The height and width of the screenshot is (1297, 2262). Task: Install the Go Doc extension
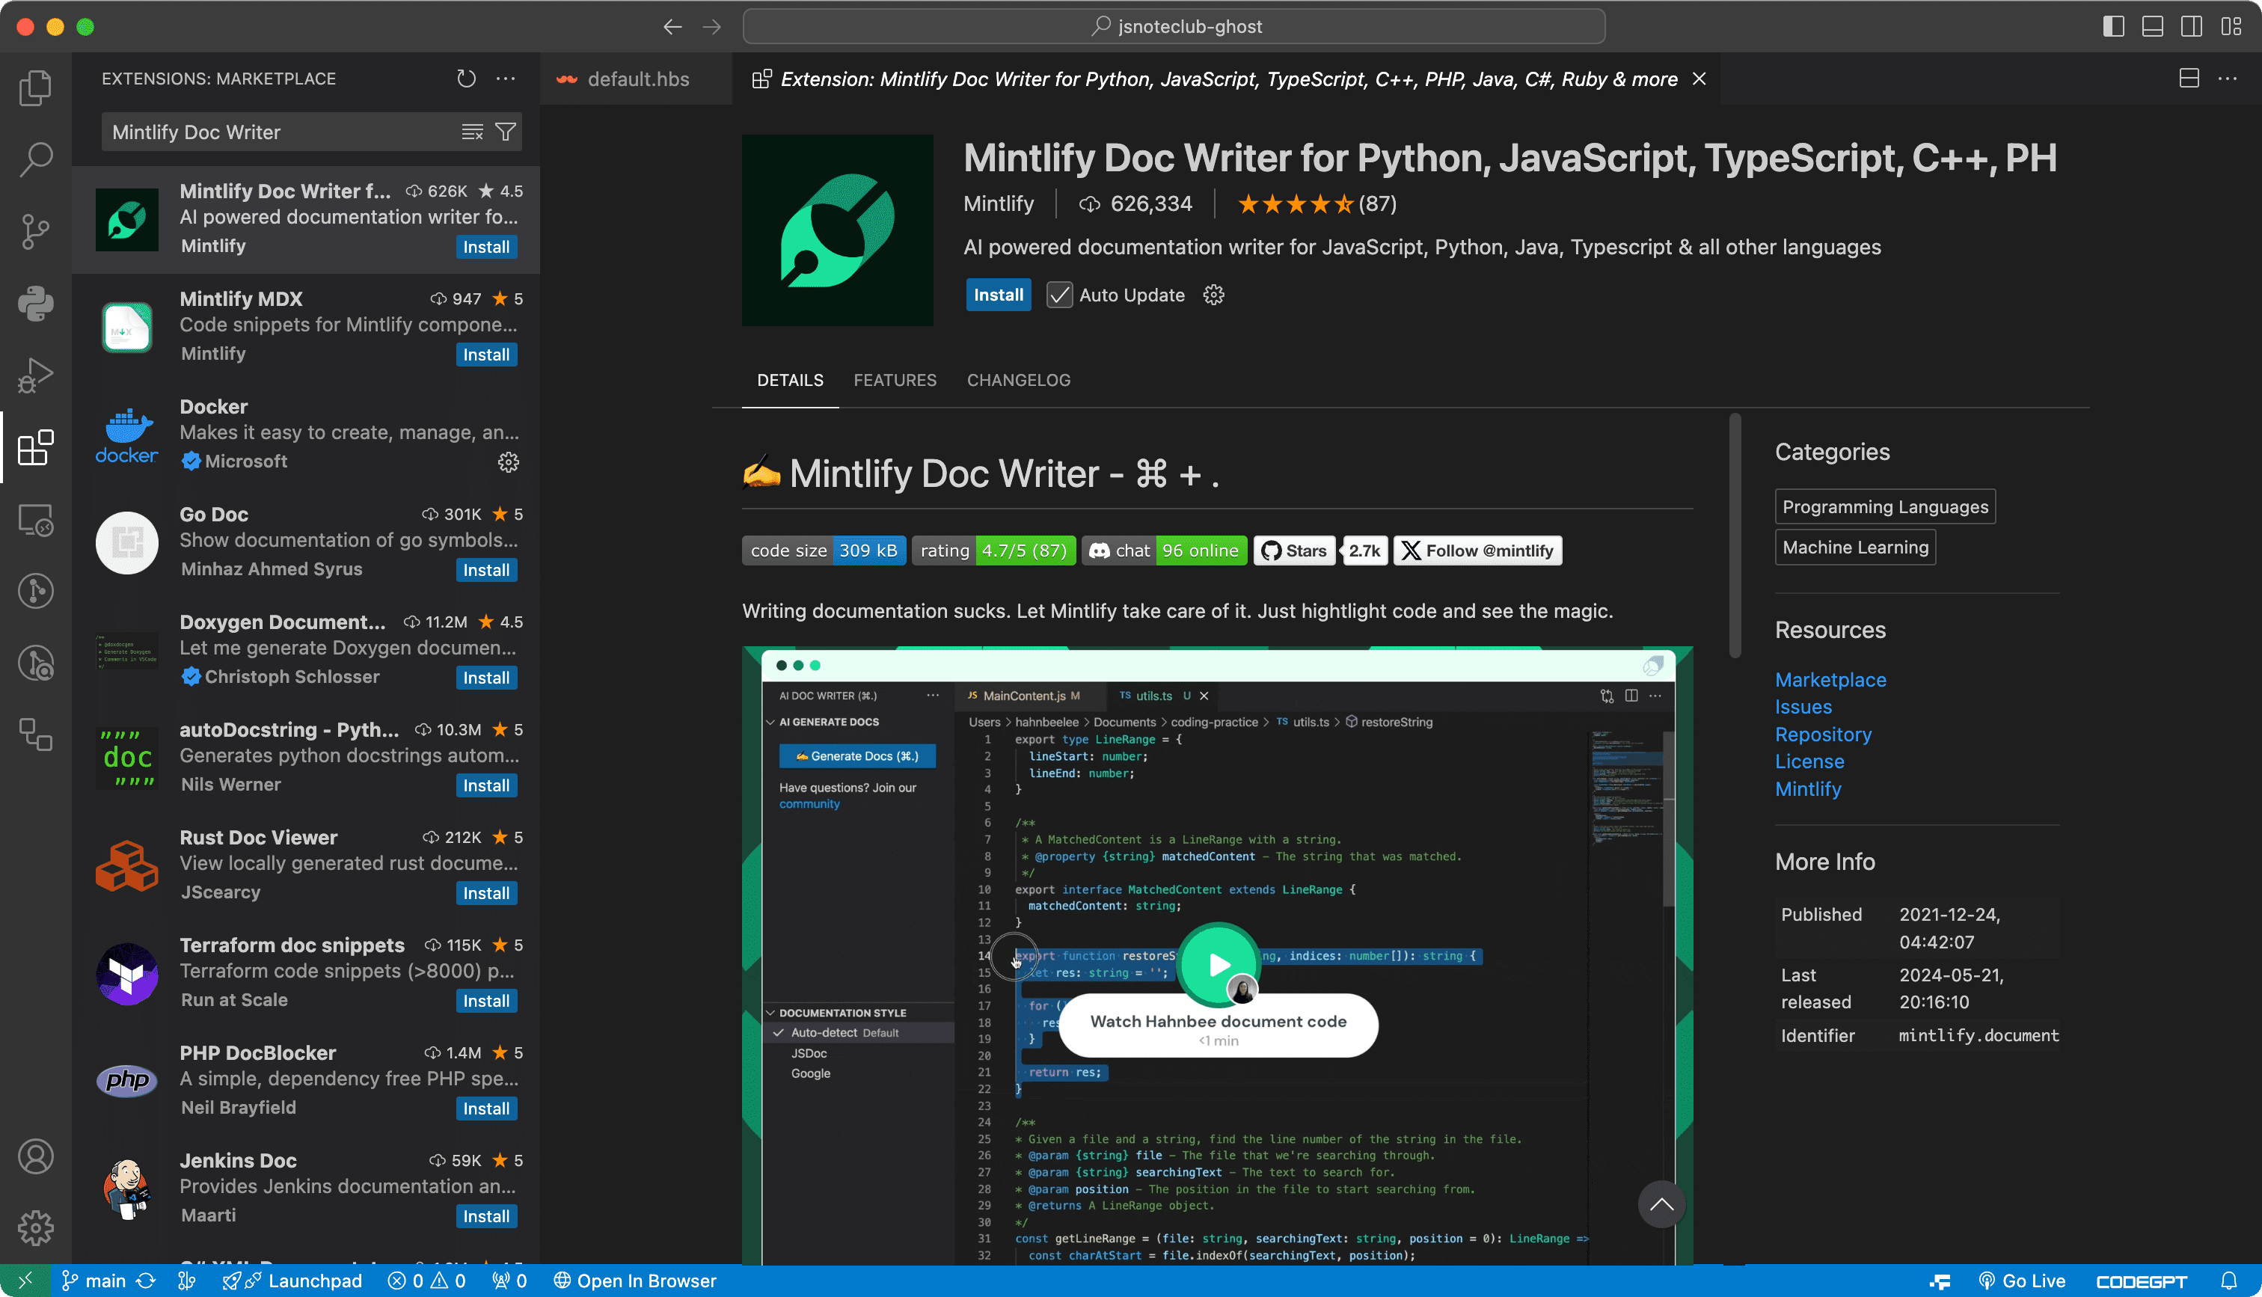pyautogui.click(x=486, y=570)
